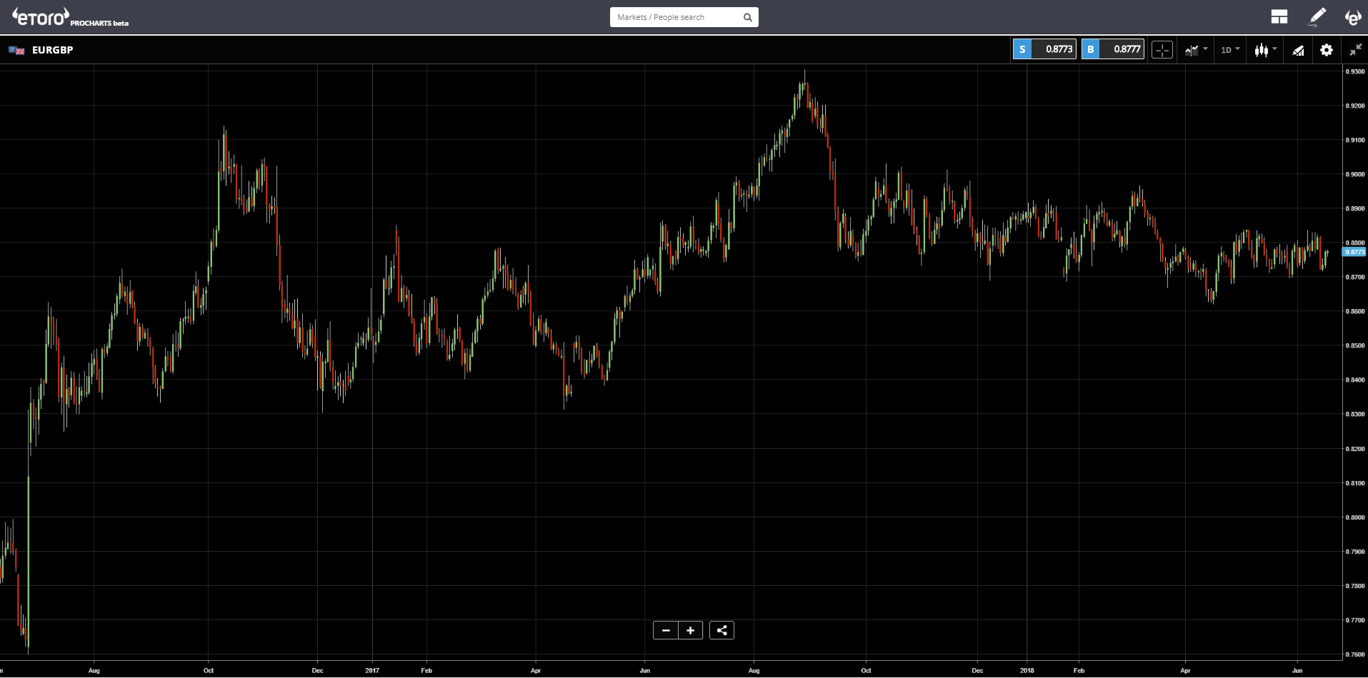Screen dimensions: 1368x678
Task: Zoom in the chart with plus button
Action: coord(690,630)
